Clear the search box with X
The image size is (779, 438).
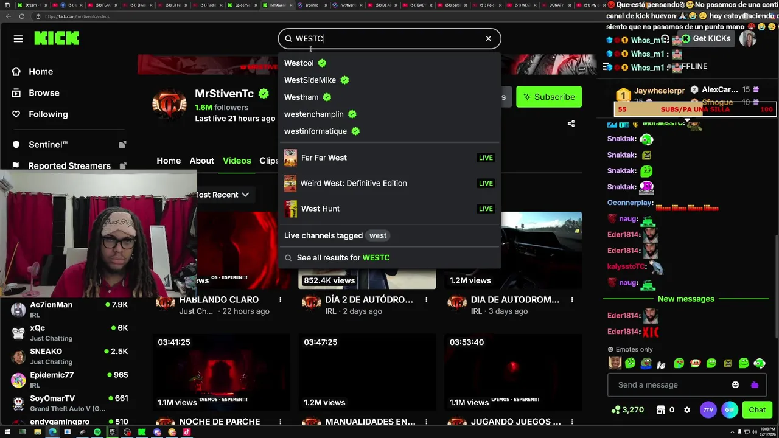[488, 38]
